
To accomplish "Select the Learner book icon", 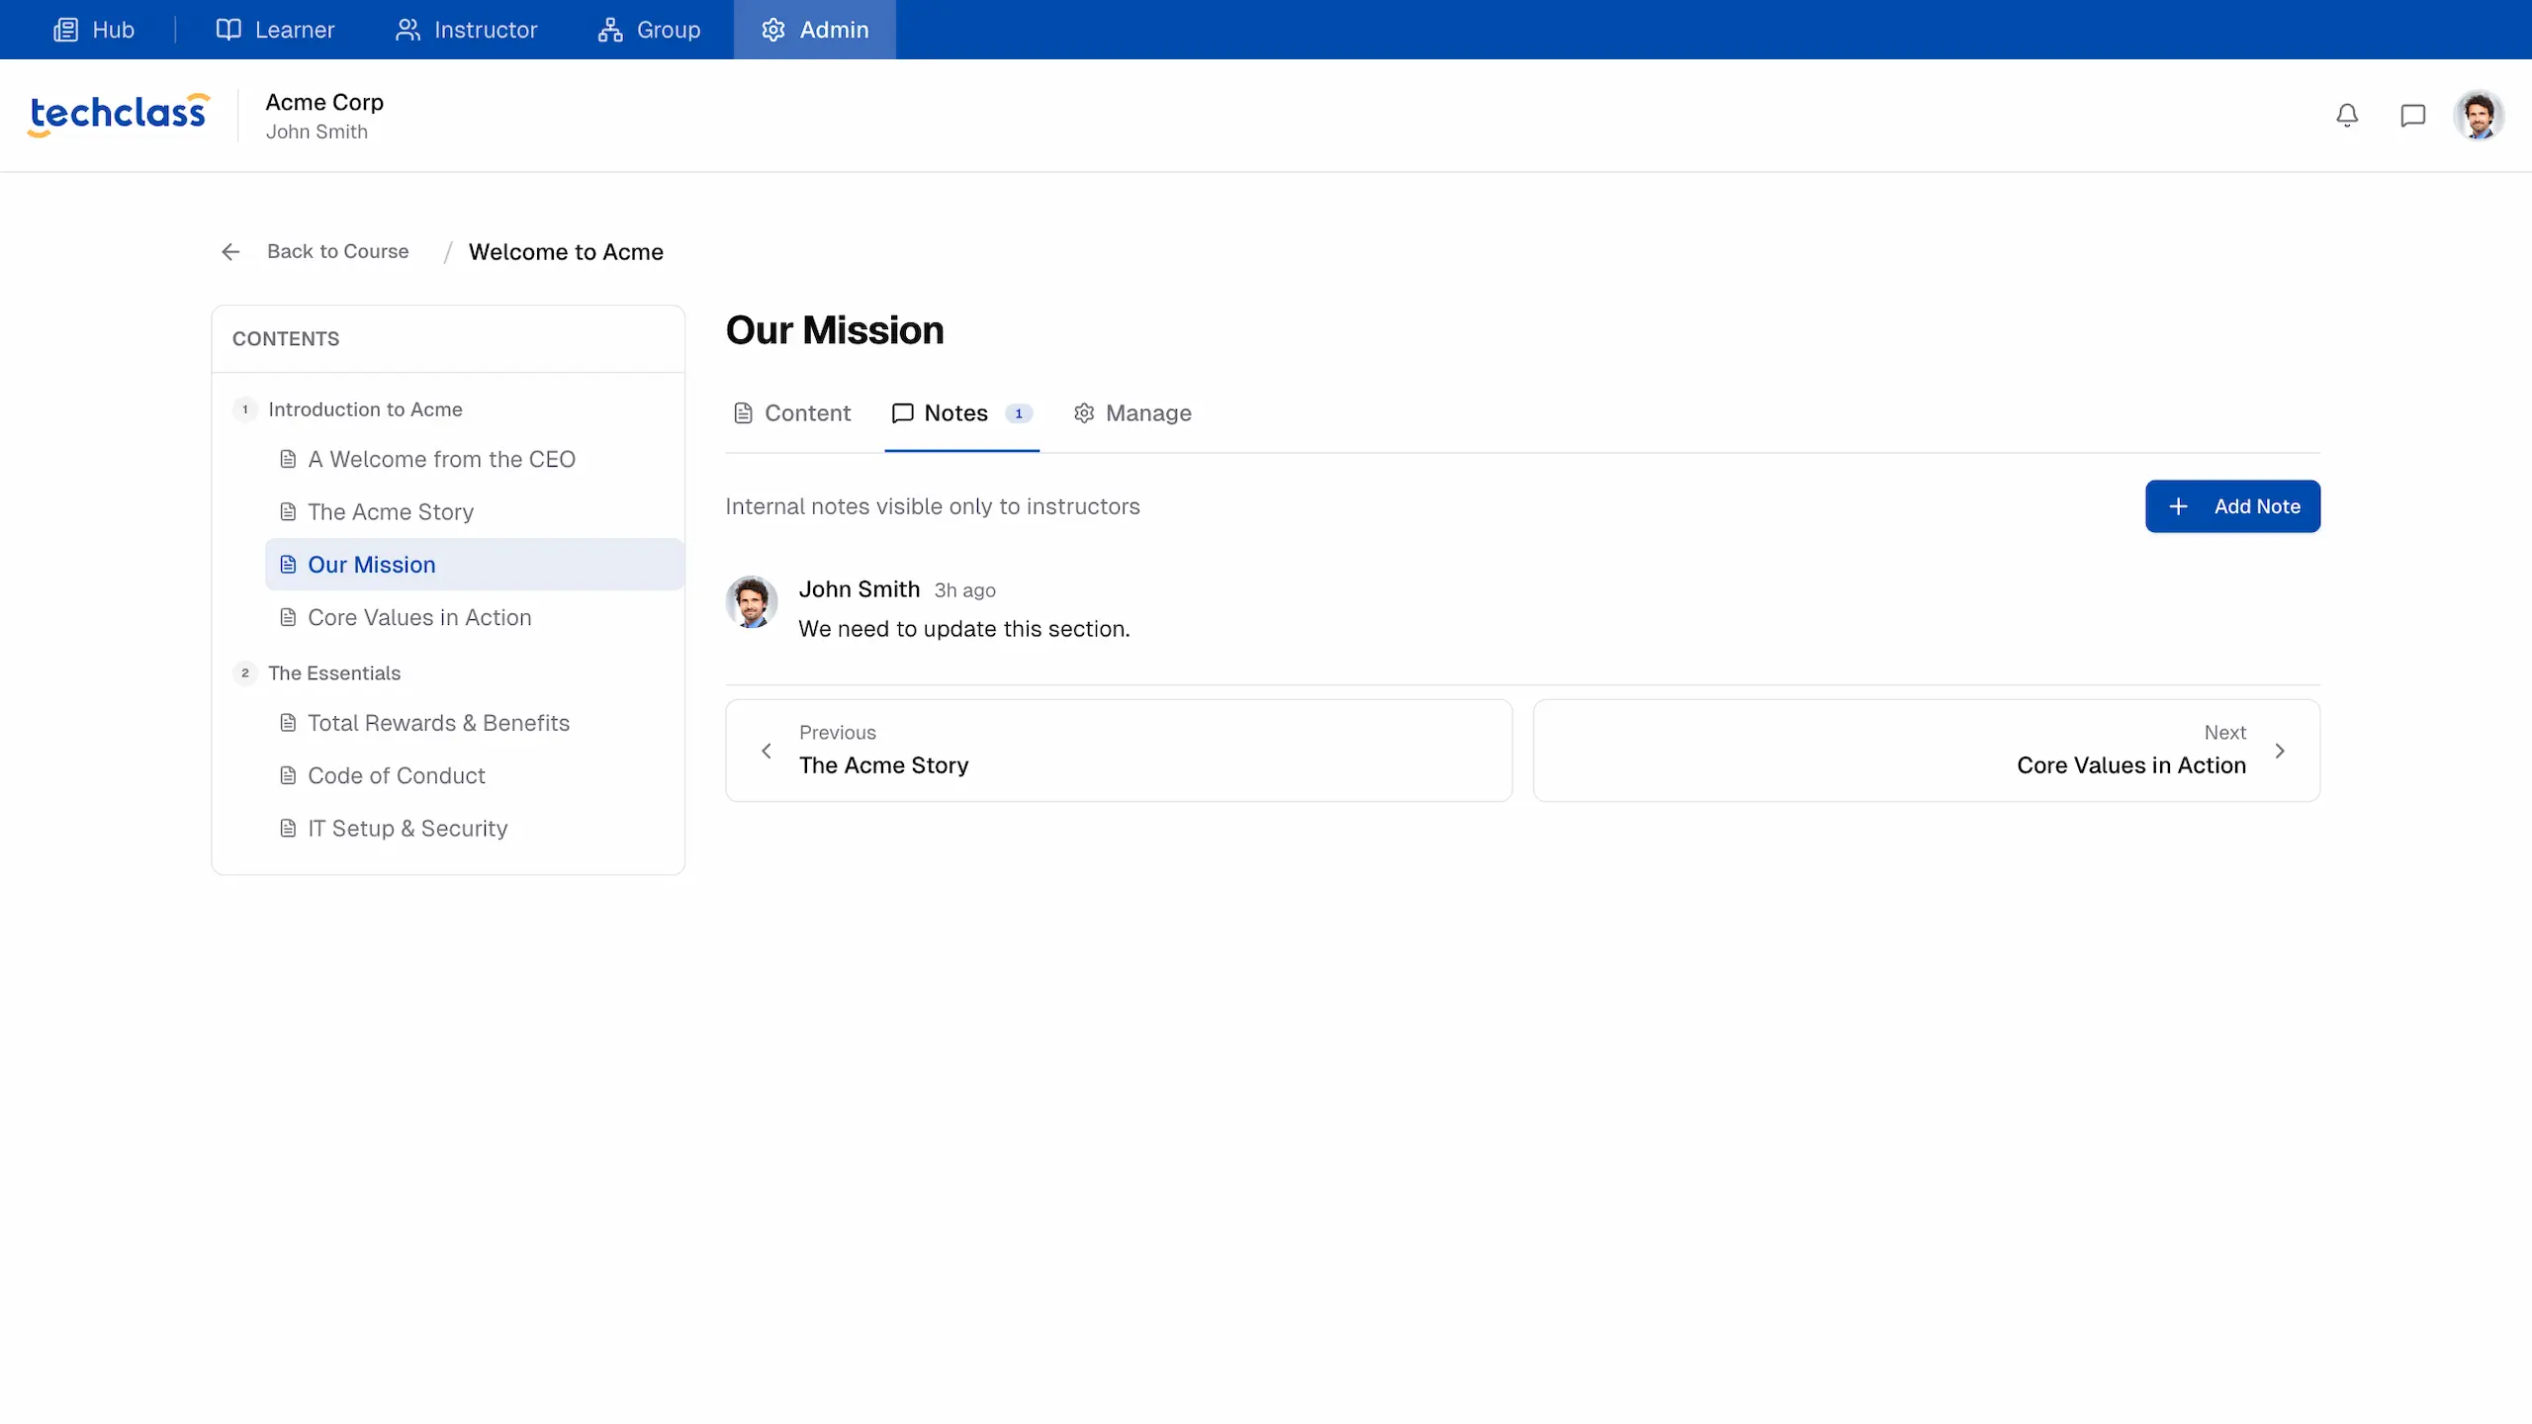I will pos(229,29).
